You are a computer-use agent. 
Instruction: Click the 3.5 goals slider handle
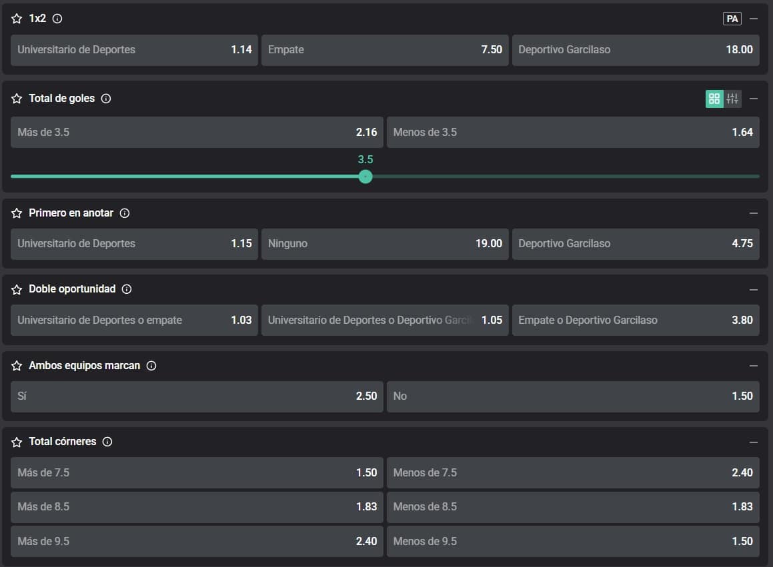tap(365, 177)
